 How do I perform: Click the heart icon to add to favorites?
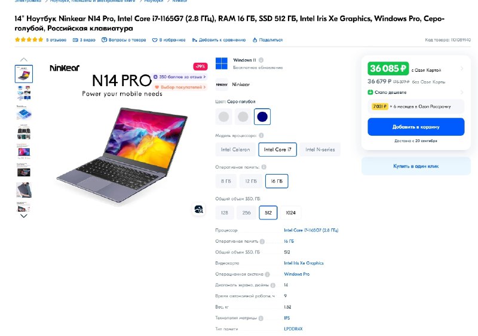[x=155, y=40]
